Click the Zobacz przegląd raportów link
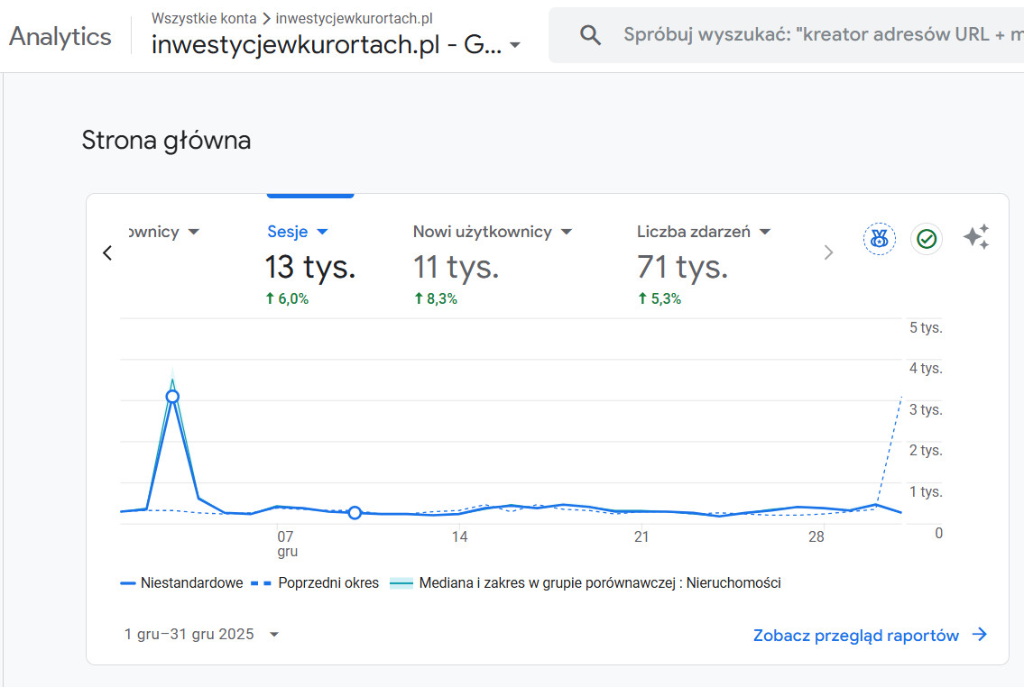 click(855, 636)
